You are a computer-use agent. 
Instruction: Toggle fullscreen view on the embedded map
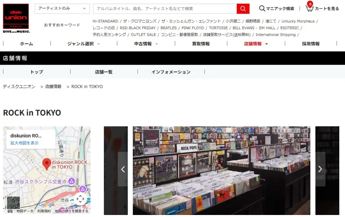[80, 199]
